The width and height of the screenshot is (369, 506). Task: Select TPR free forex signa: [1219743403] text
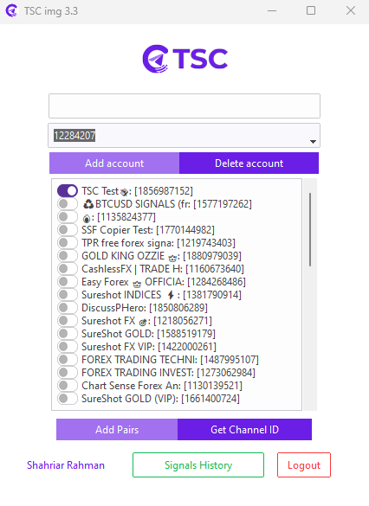[x=159, y=243]
